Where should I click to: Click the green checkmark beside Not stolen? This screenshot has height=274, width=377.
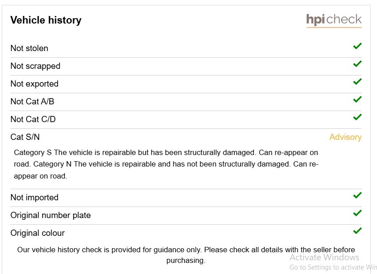pos(357,46)
